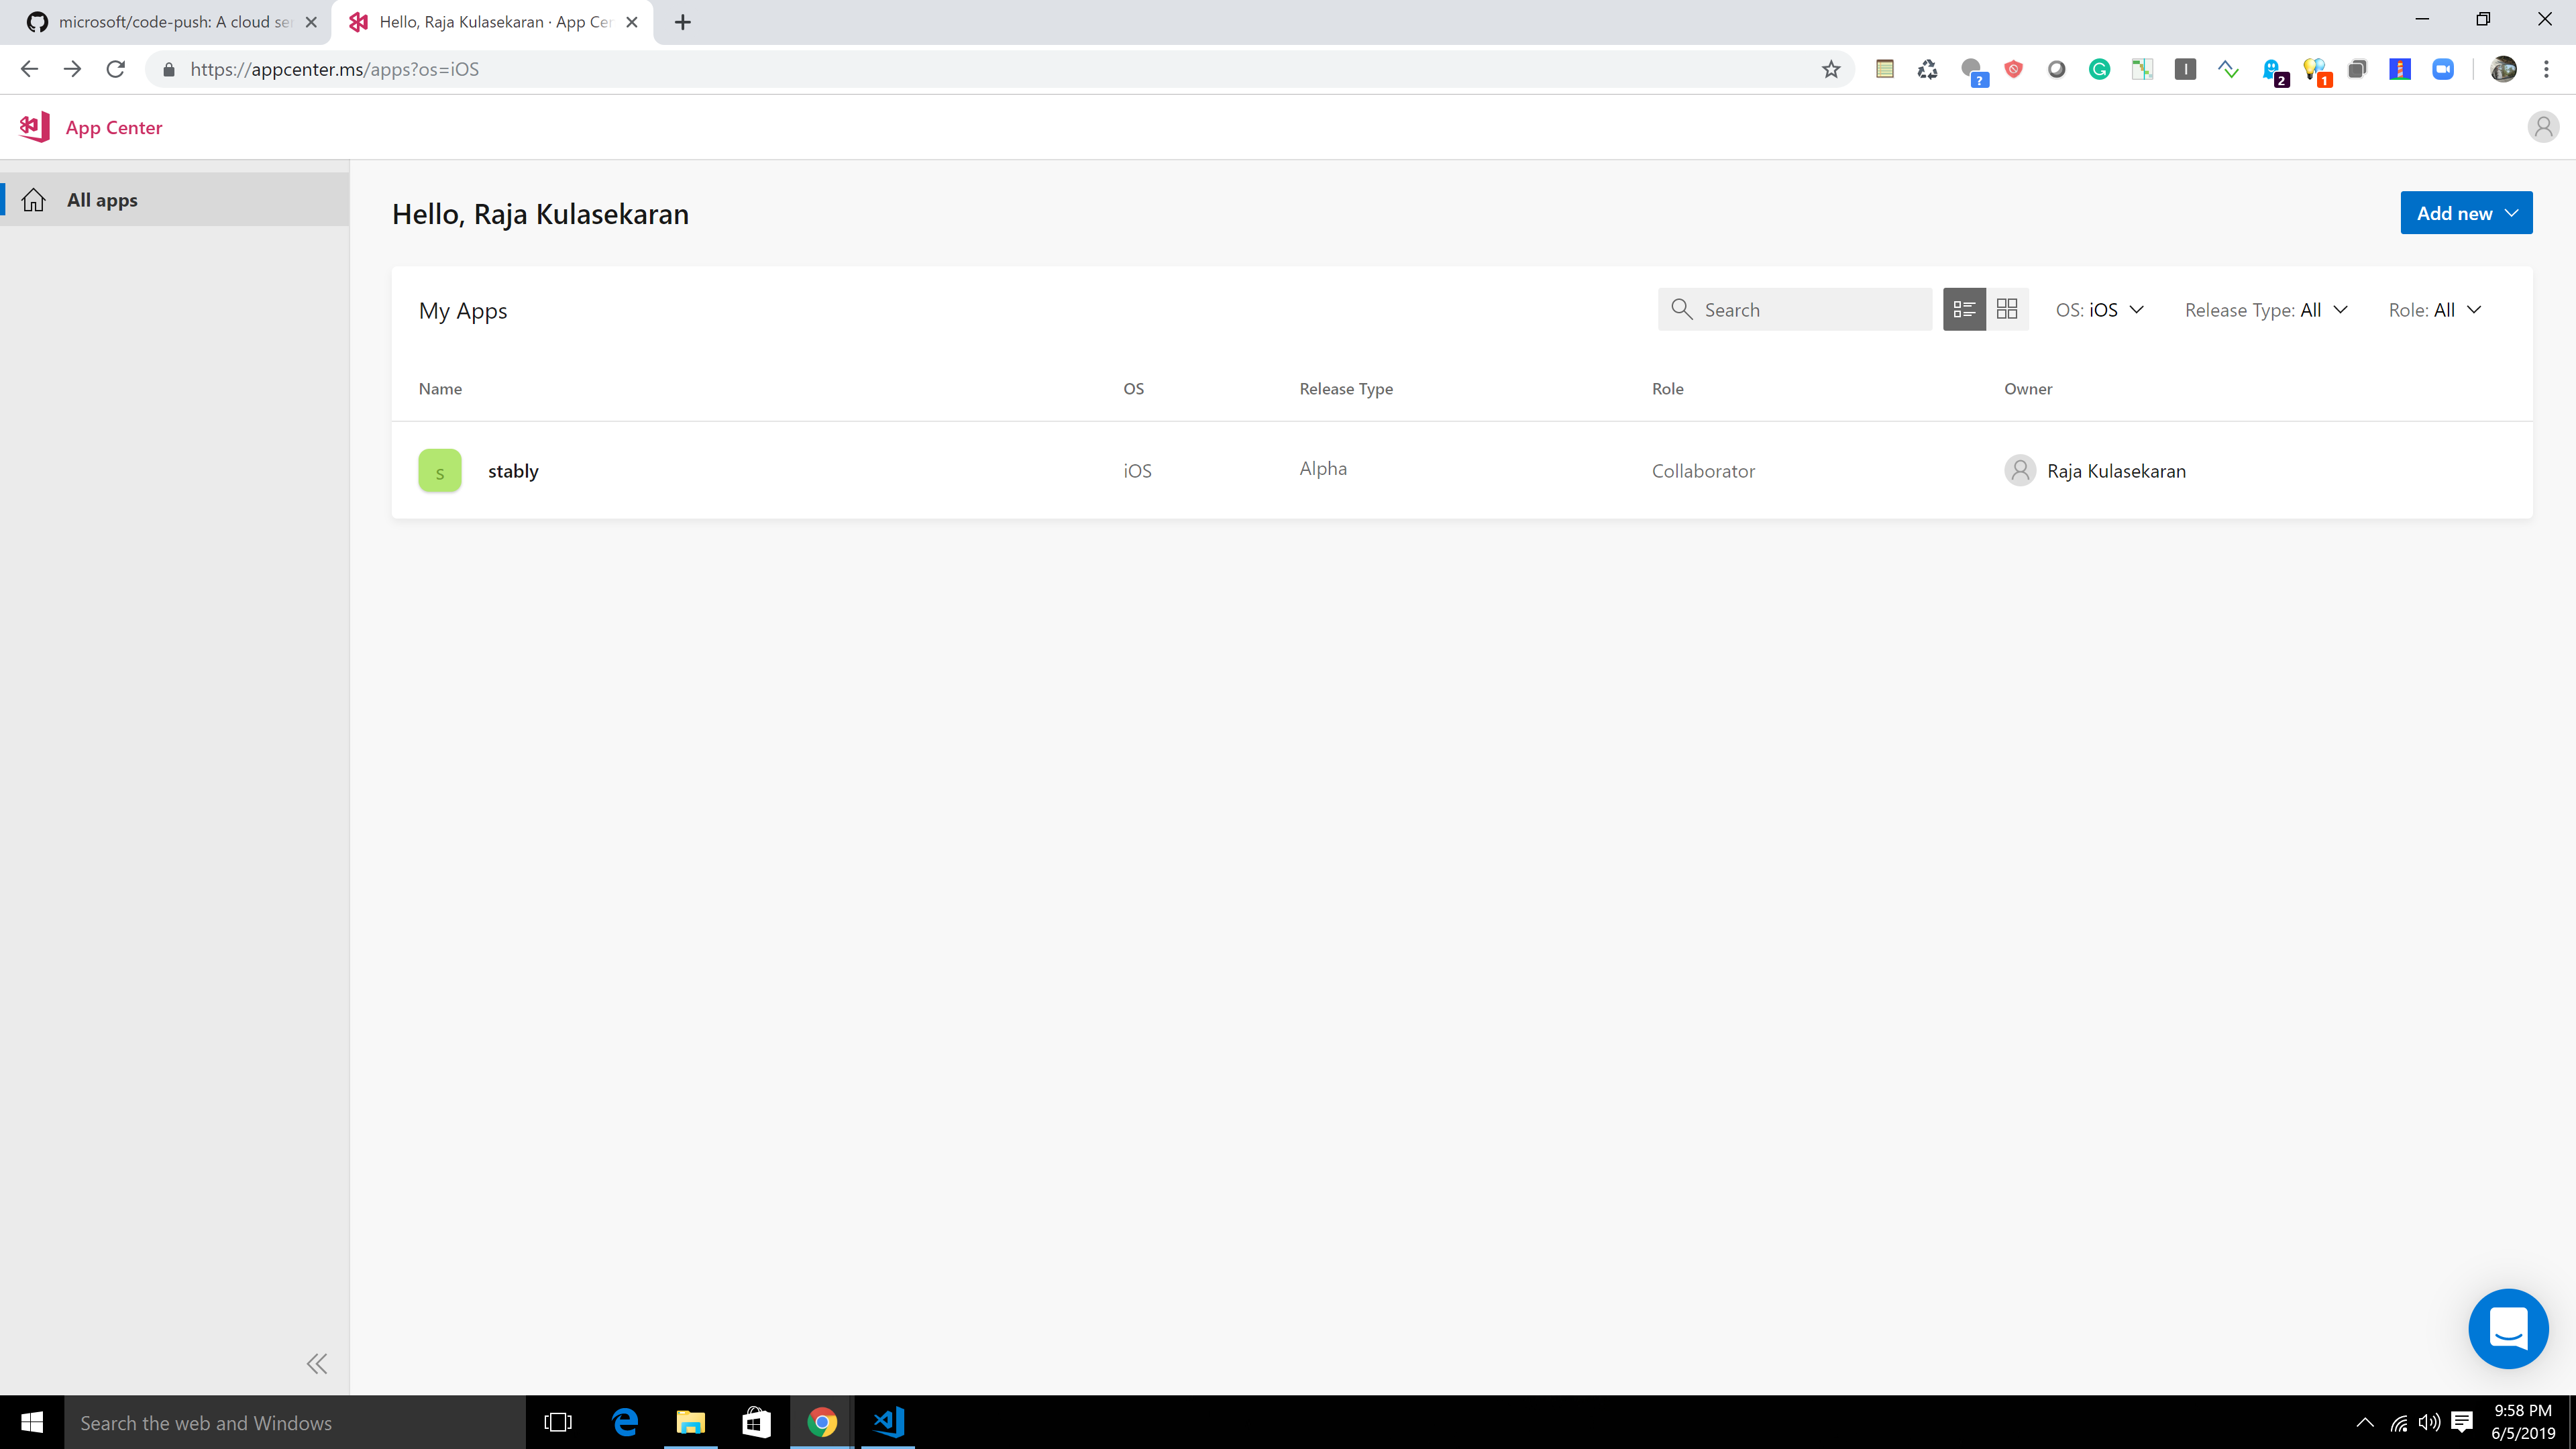Sort by Release Type column header
The height and width of the screenshot is (1449, 2576).
[x=1346, y=389]
